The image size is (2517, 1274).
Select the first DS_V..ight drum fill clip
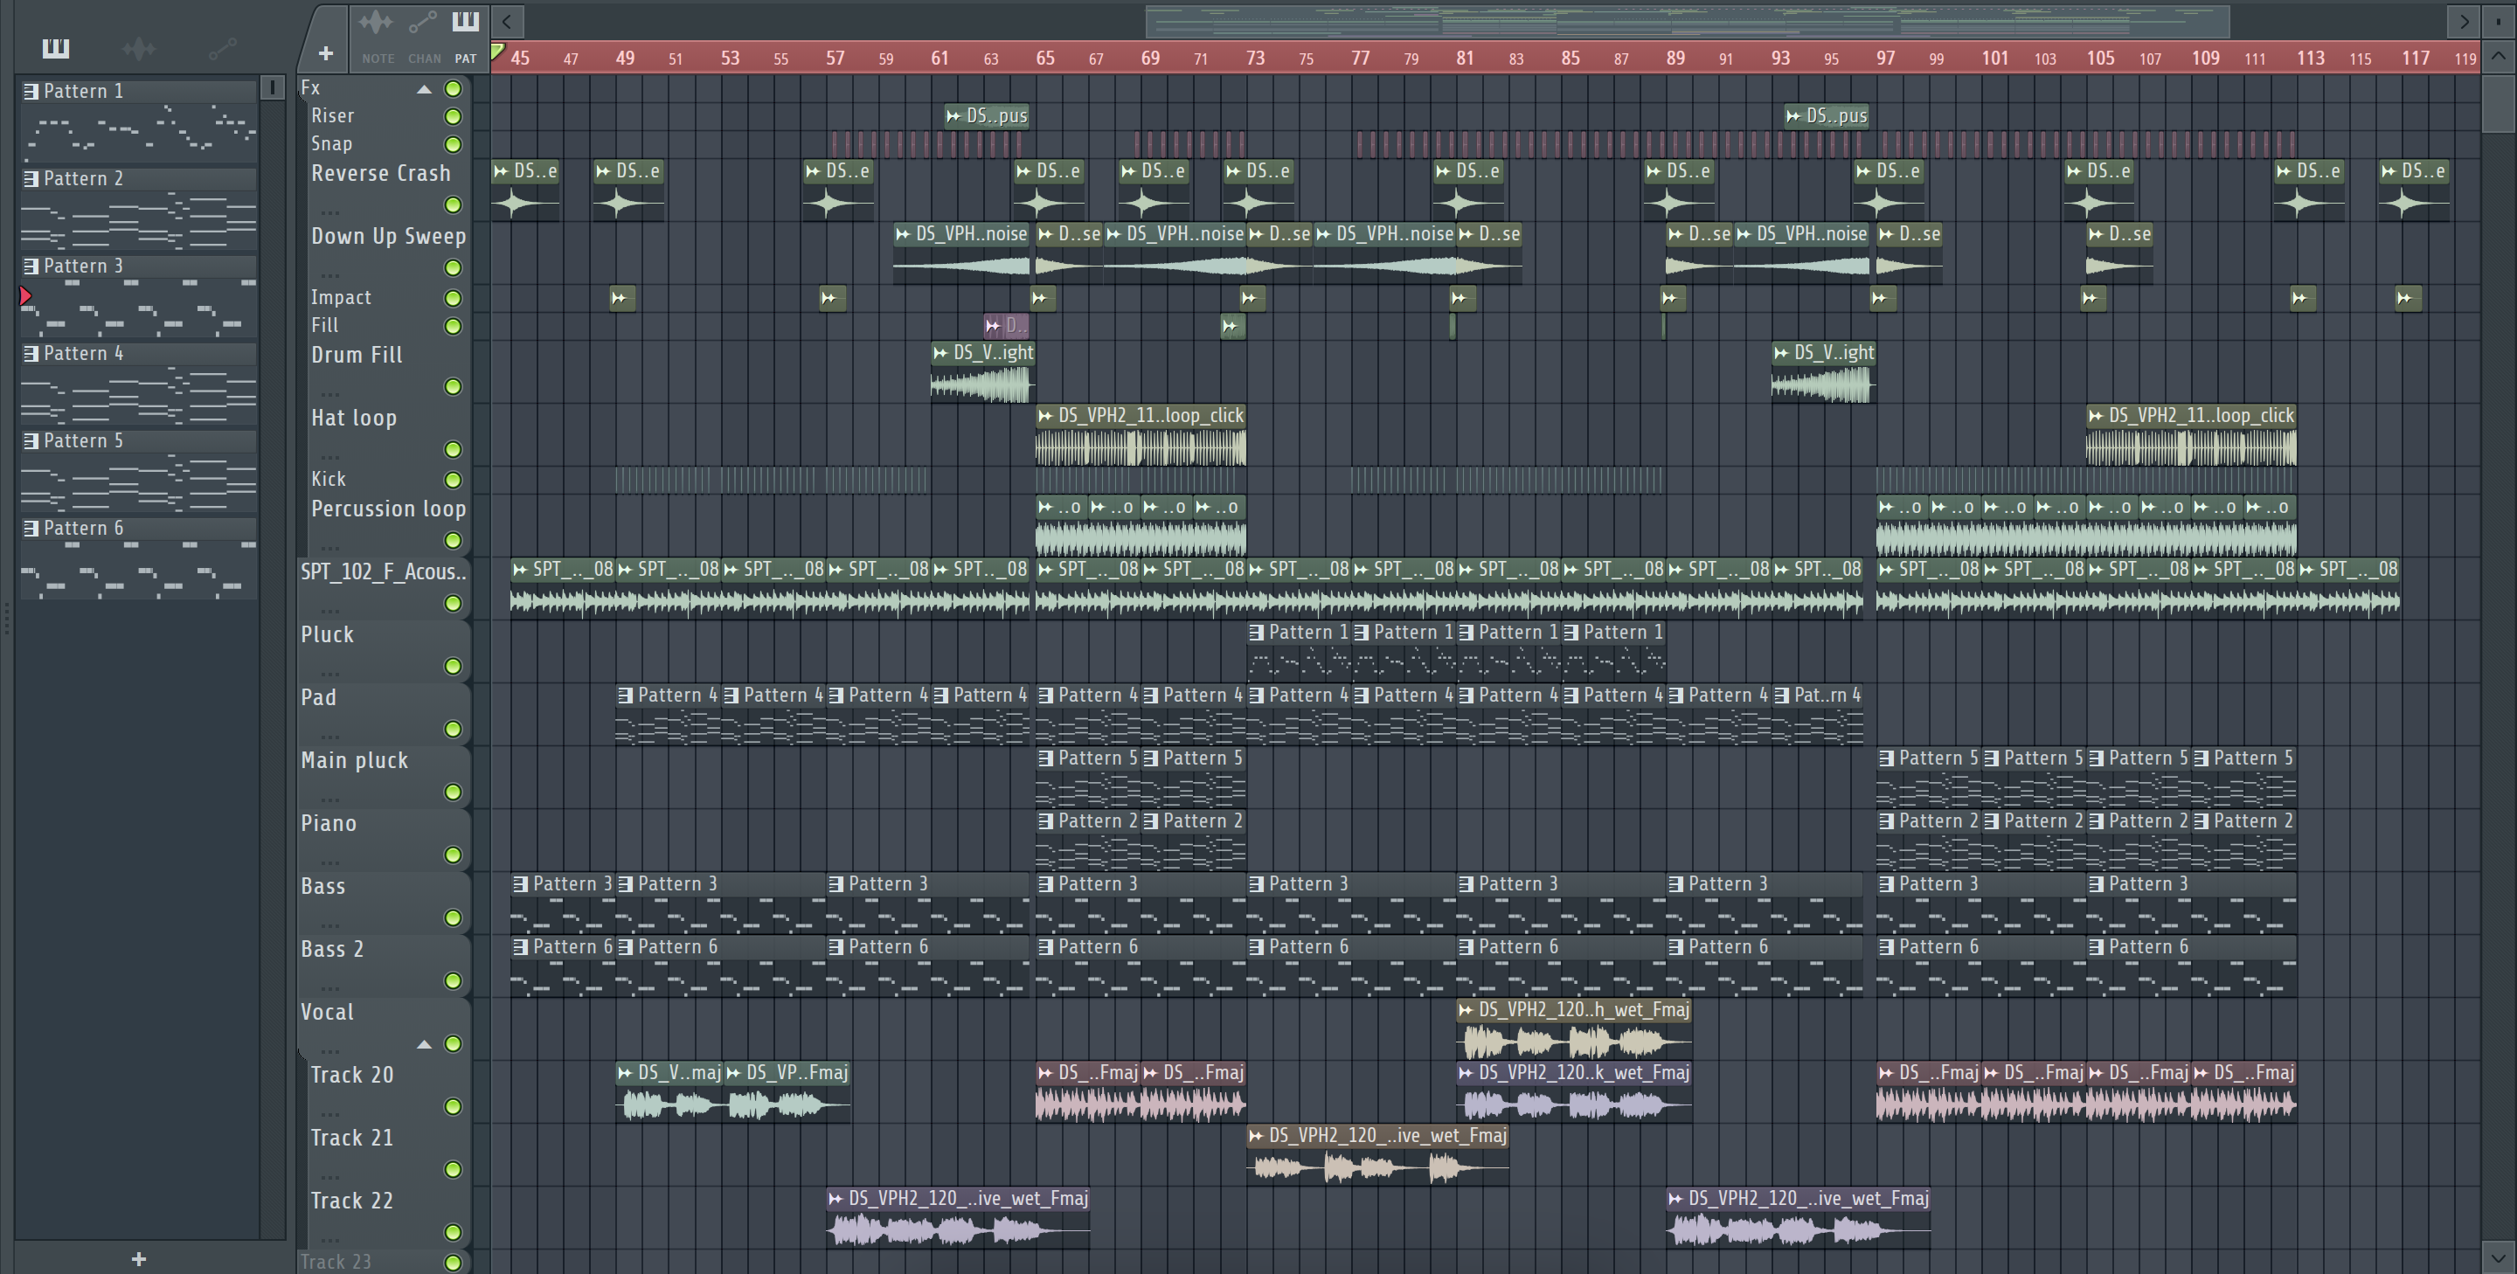983,373
